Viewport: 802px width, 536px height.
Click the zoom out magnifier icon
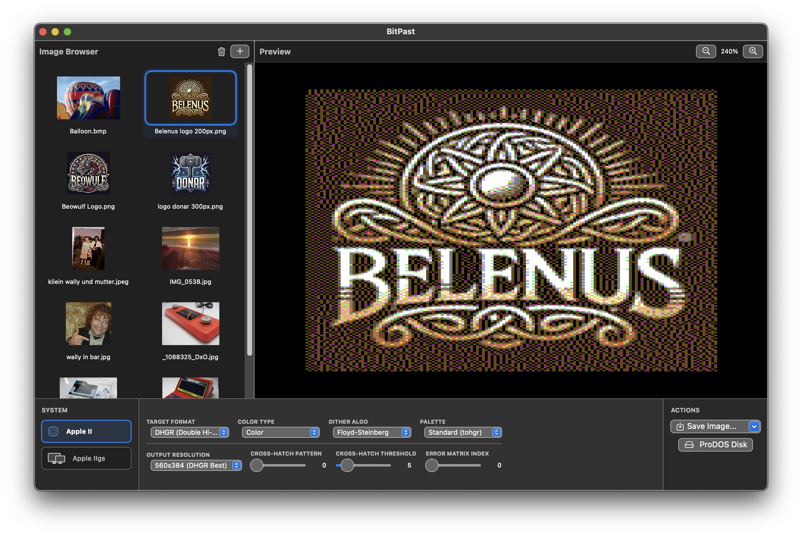[706, 51]
